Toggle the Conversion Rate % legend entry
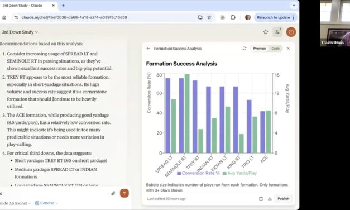 pos(198,173)
